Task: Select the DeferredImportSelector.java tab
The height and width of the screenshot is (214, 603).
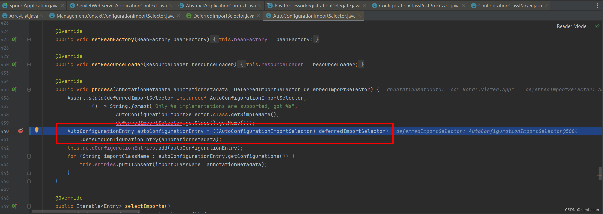Action: pyautogui.click(x=224, y=16)
